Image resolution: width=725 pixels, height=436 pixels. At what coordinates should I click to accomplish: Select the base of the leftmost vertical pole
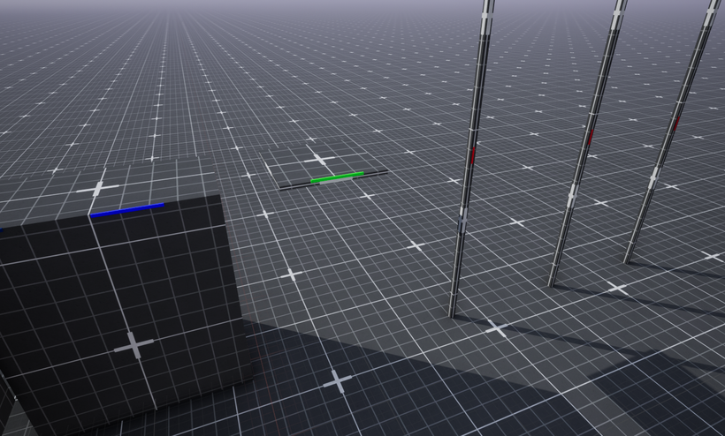coord(452,313)
